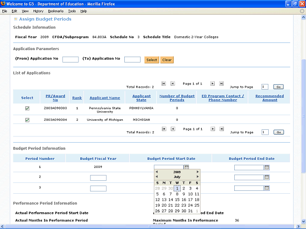Click last page arrow in bottom pagination
The image size is (306, 229).
[x=221, y=129]
